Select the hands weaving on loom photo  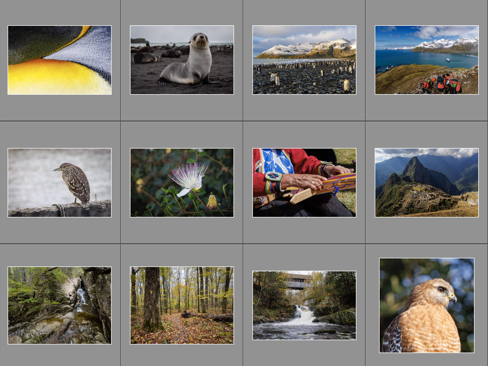coord(304,183)
